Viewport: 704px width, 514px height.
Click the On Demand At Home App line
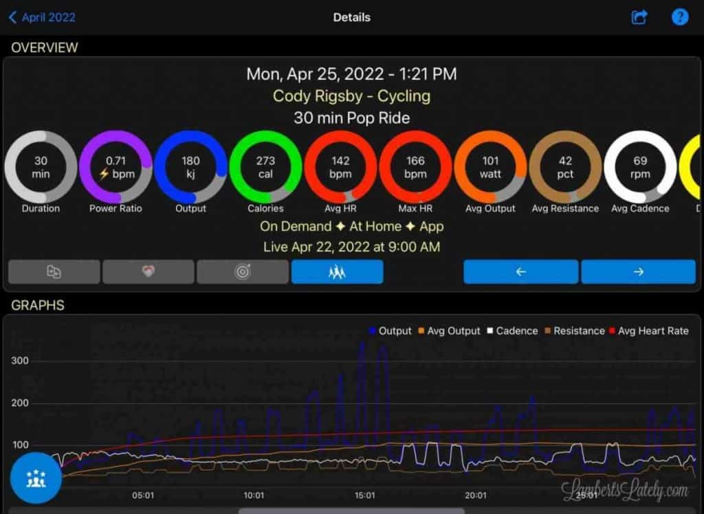point(351,226)
